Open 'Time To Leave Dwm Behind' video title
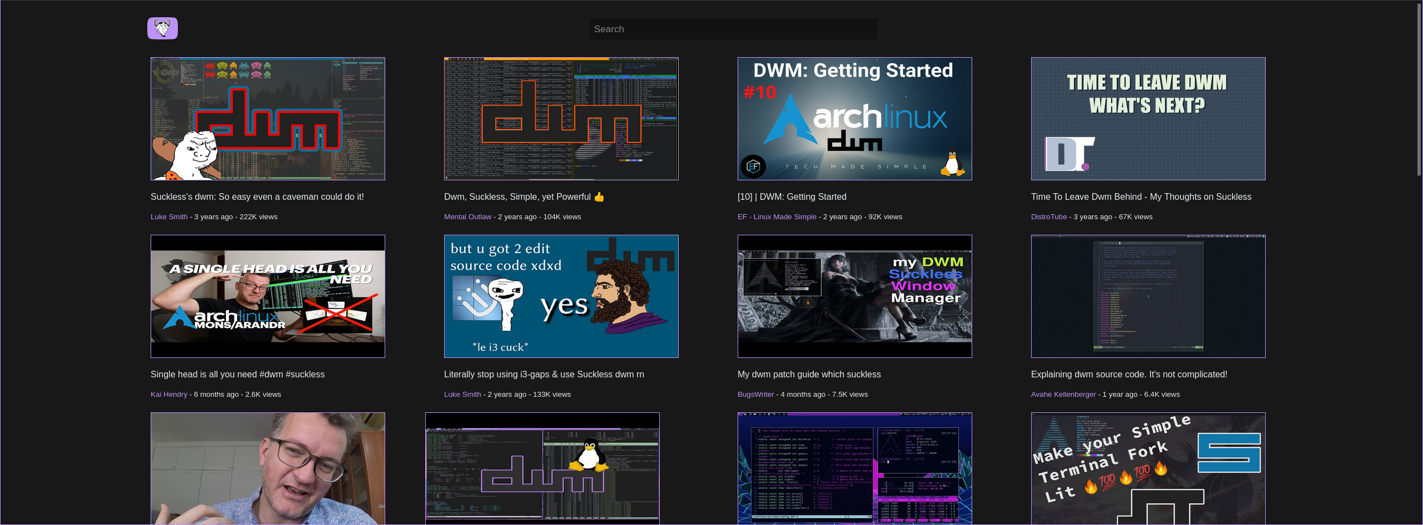This screenshot has width=1423, height=525. [1141, 197]
